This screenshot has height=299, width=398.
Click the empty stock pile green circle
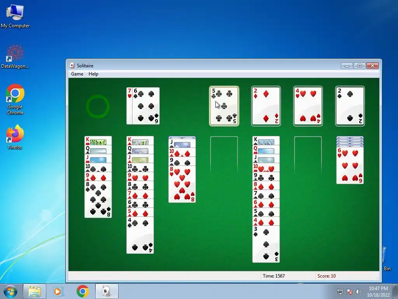(98, 106)
